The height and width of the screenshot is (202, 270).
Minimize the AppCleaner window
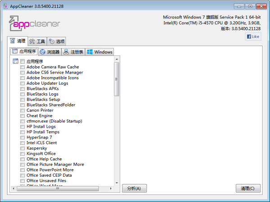pos(239,6)
